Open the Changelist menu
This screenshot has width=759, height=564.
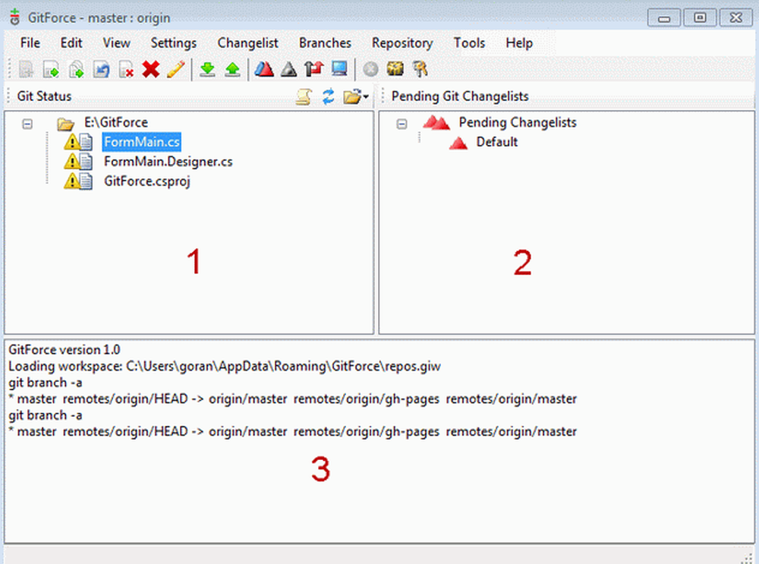(248, 43)
